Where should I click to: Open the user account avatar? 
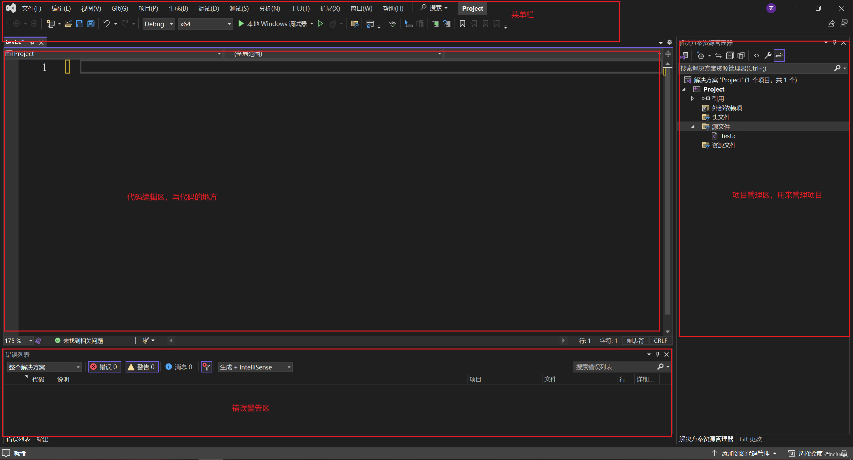[771, 8]
